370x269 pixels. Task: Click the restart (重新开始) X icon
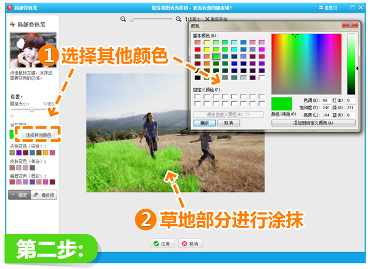click(x=206, y=20)
